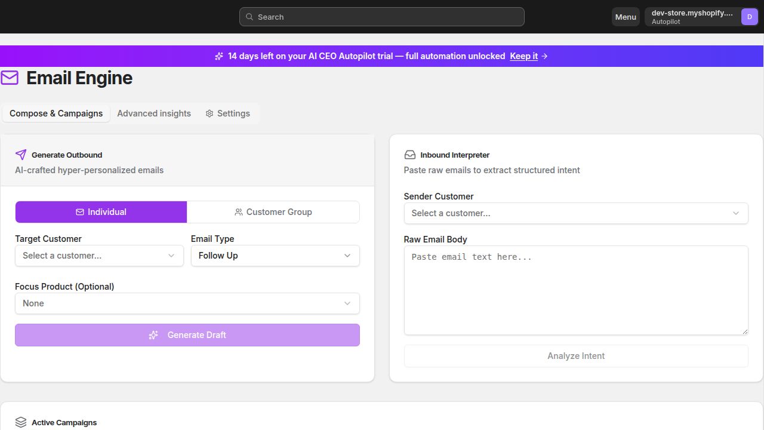Open the Email Type dropdown
Viewport: 764px width, 430px height.
[x=275, y=256]
